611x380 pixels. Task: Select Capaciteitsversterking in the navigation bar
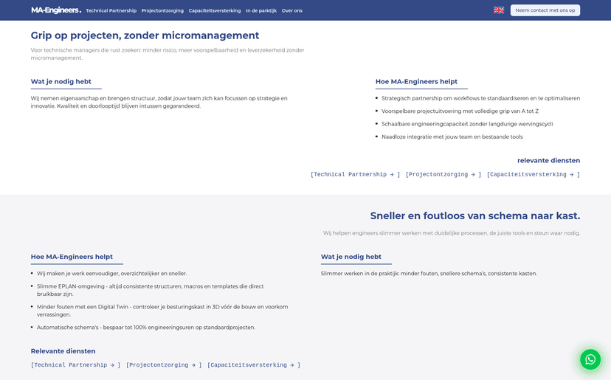pos(215,10)
